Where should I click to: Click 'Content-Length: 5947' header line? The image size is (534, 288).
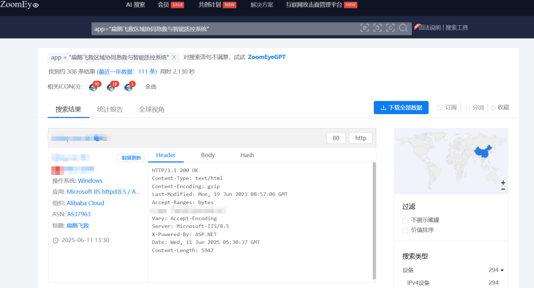point(182,250)
